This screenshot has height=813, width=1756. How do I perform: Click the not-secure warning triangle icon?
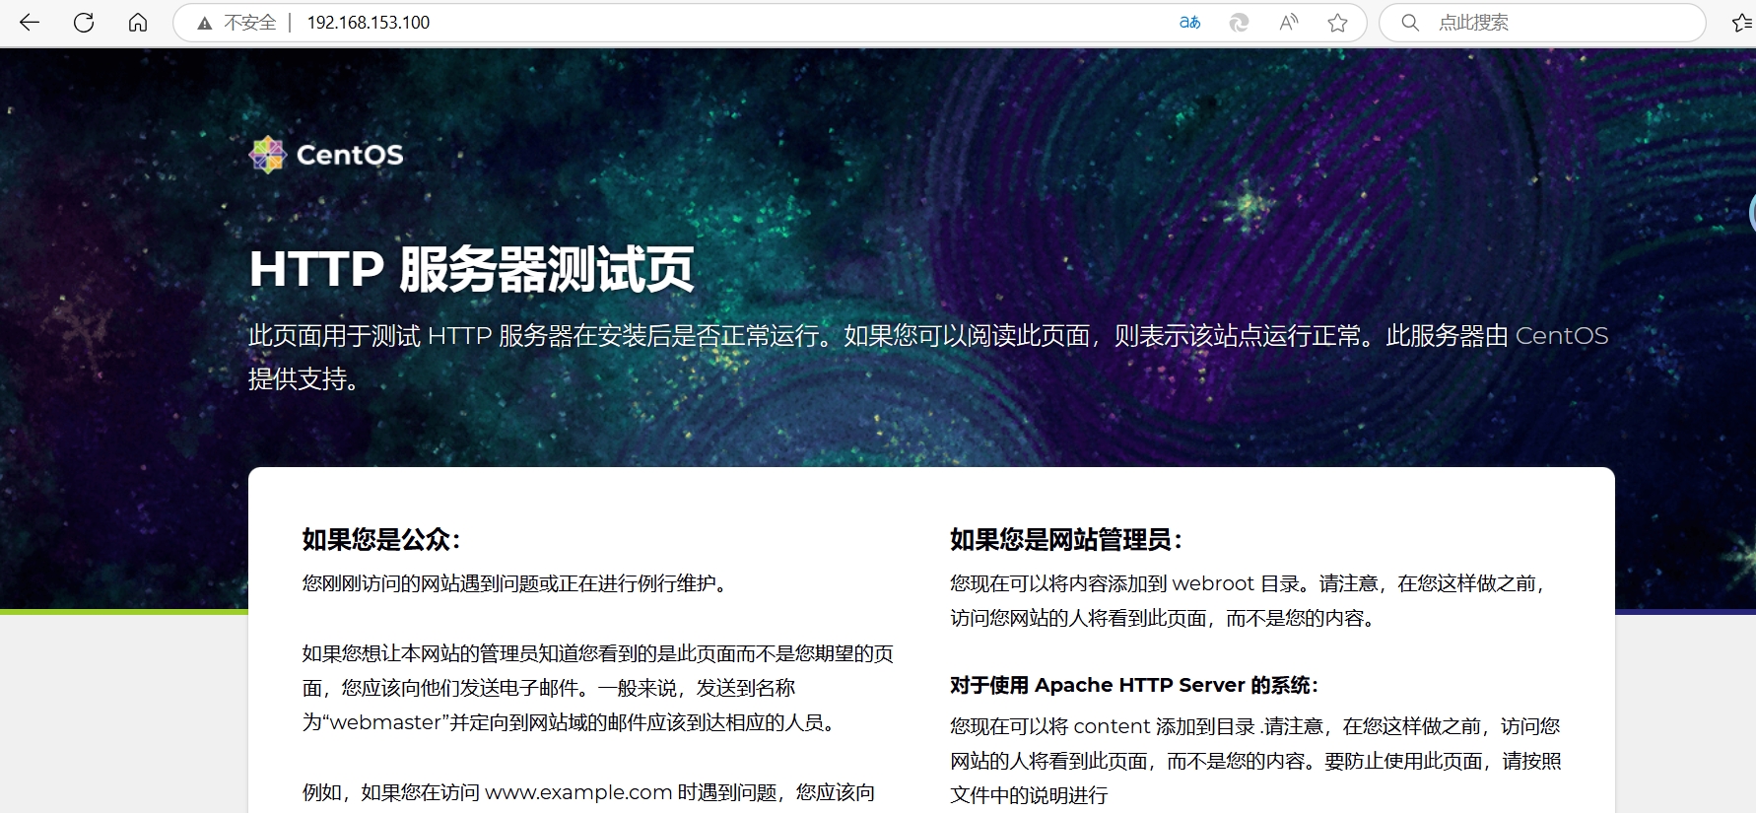[x=205, y=23]
